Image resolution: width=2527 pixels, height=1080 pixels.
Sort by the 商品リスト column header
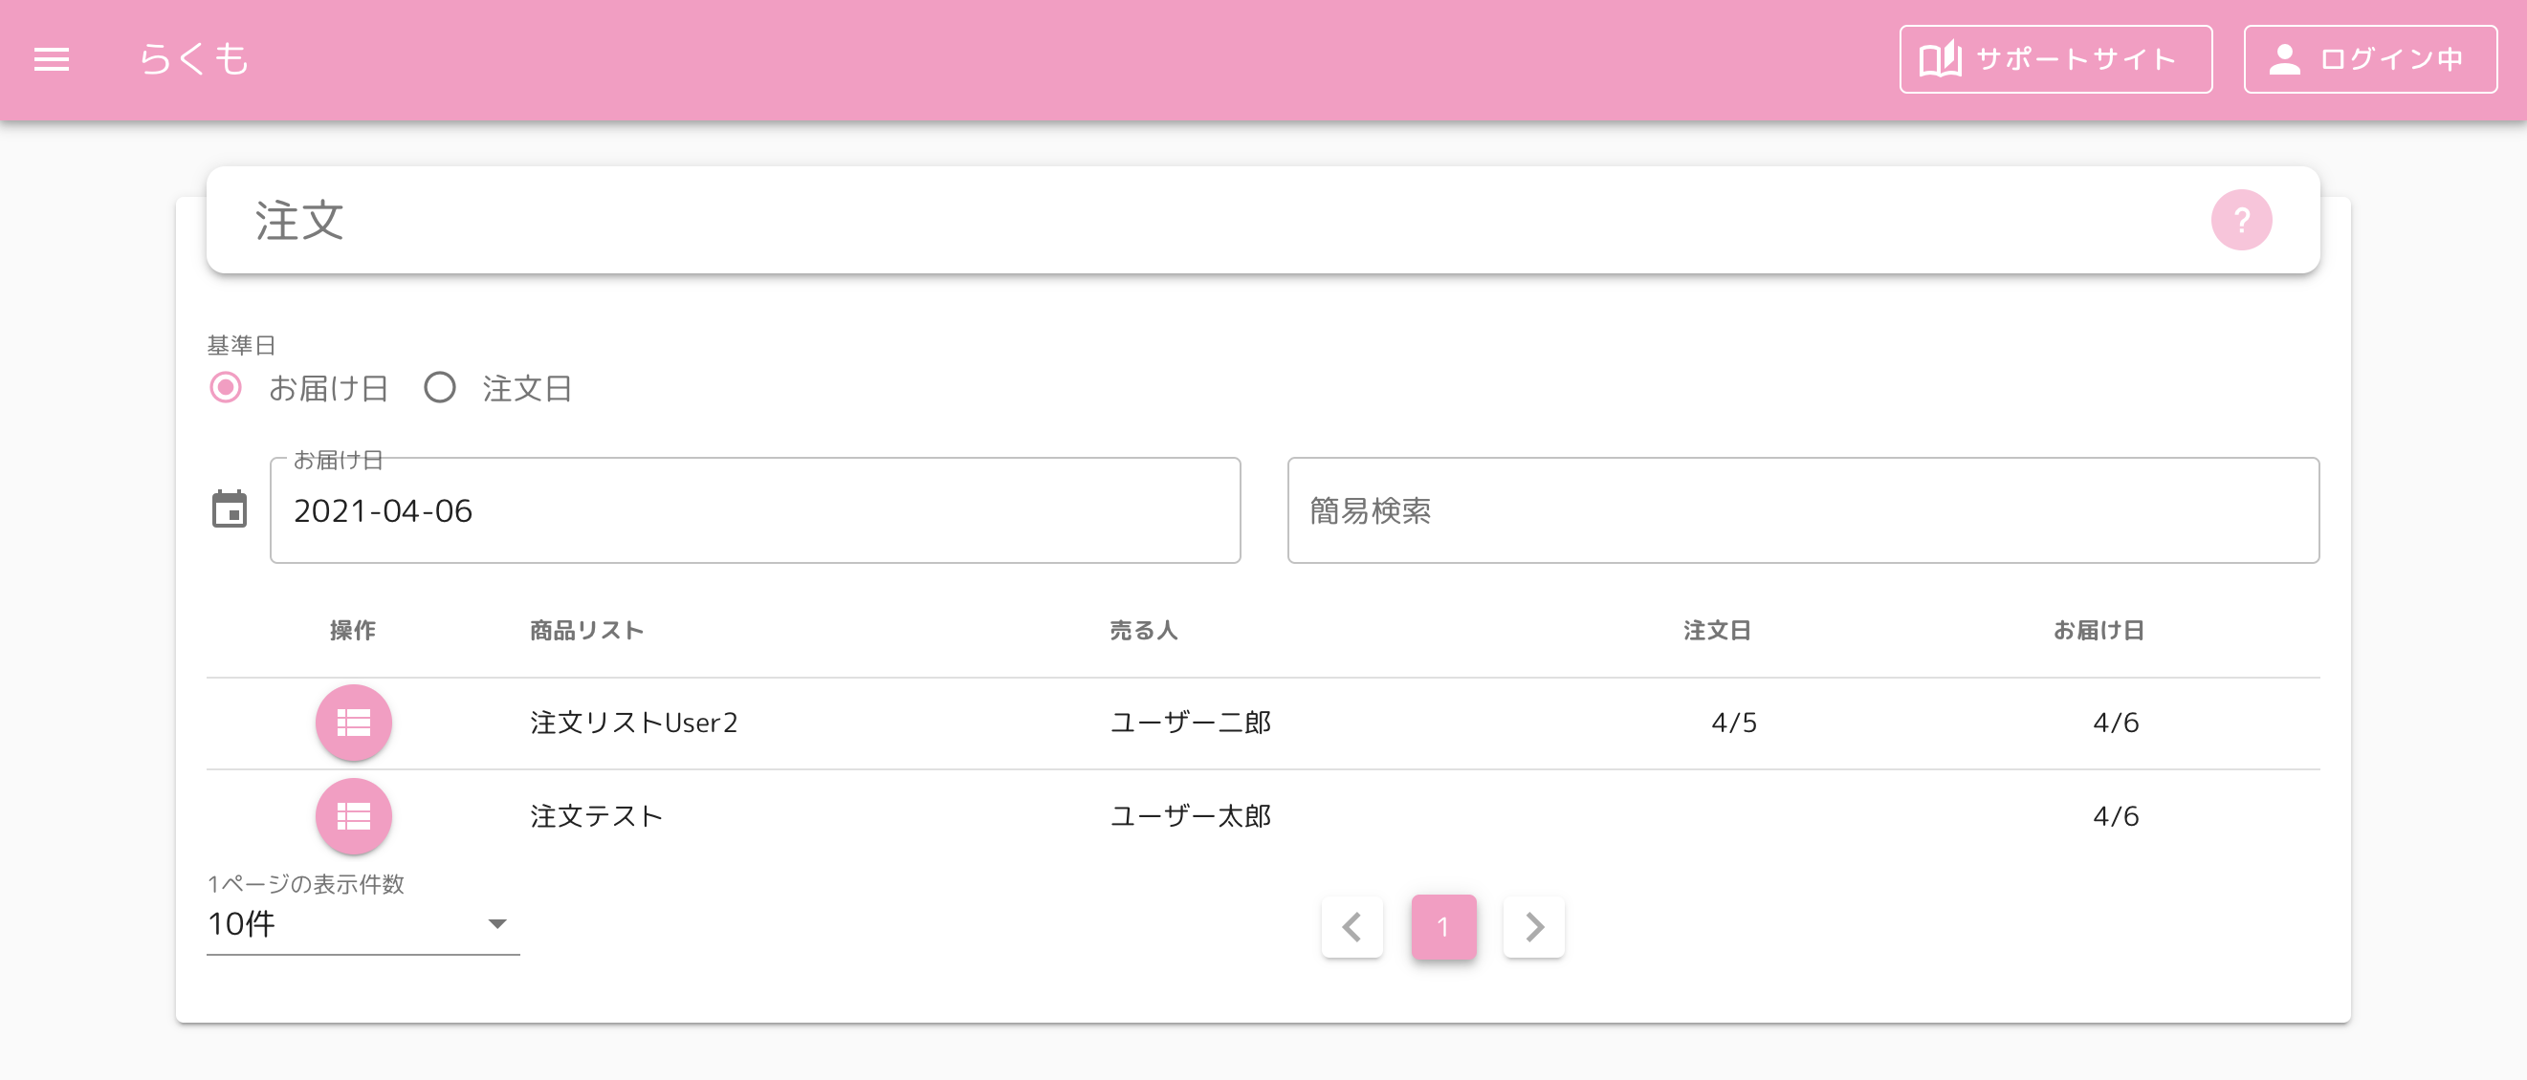pyautogui.click(x=586, y=630)
